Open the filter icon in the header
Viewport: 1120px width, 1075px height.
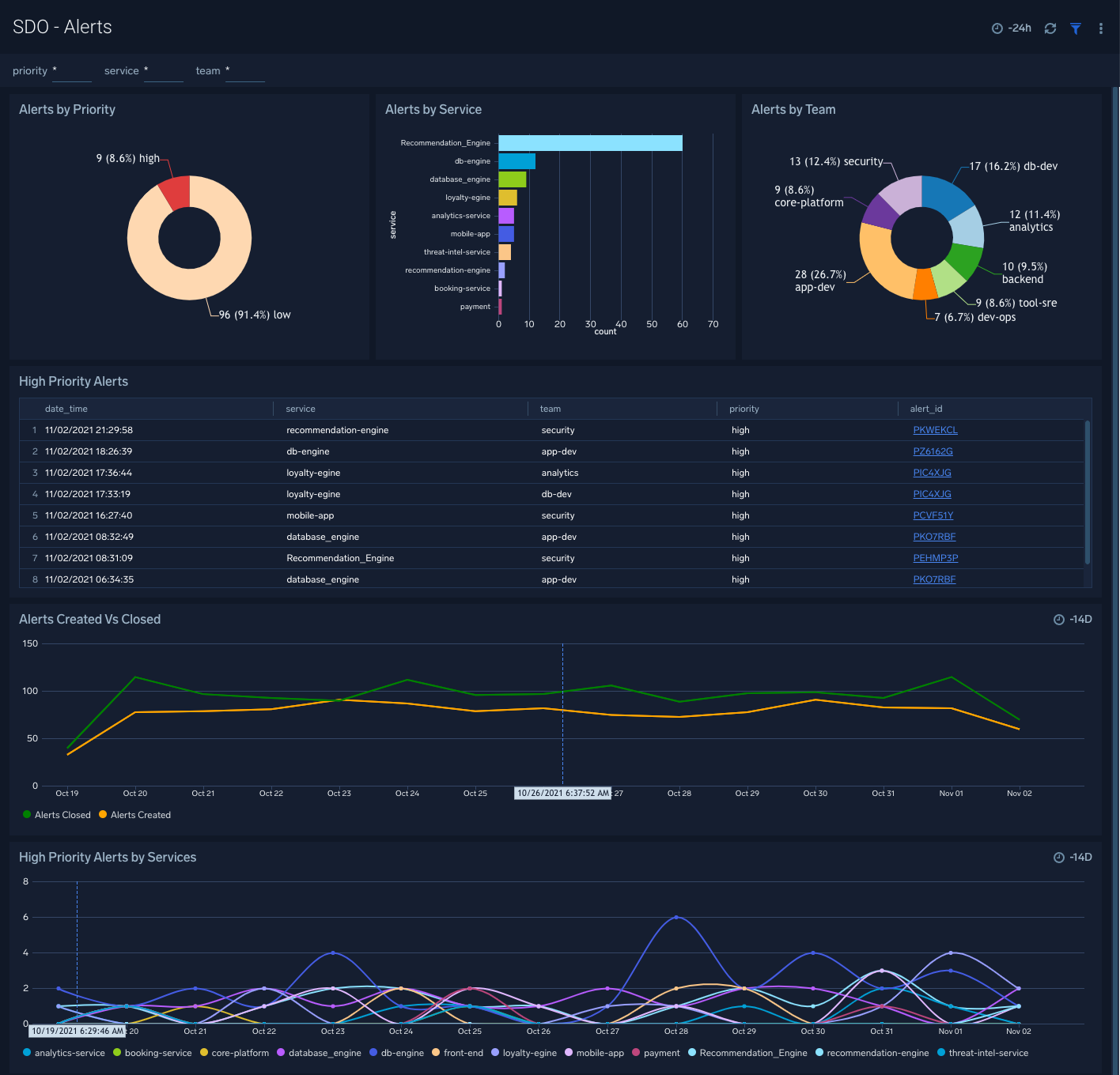coord(1075,28)
